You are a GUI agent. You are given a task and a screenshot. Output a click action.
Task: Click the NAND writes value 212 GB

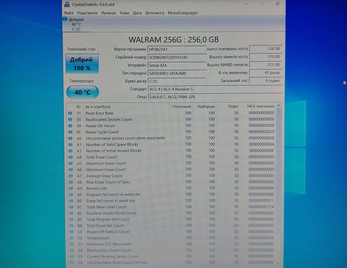(x=266, y=65)
